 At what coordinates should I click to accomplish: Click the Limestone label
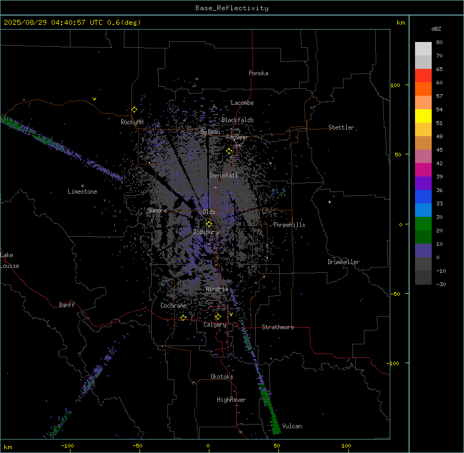coord(82,192)
